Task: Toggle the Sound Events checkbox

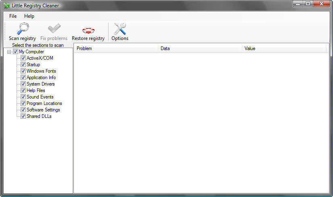Action: click(23, 97)
